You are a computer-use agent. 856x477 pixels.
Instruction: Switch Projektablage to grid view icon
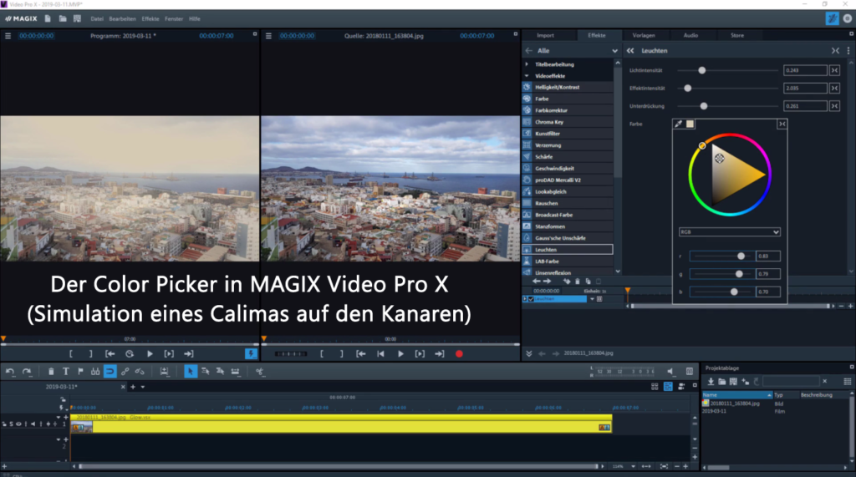848,382
